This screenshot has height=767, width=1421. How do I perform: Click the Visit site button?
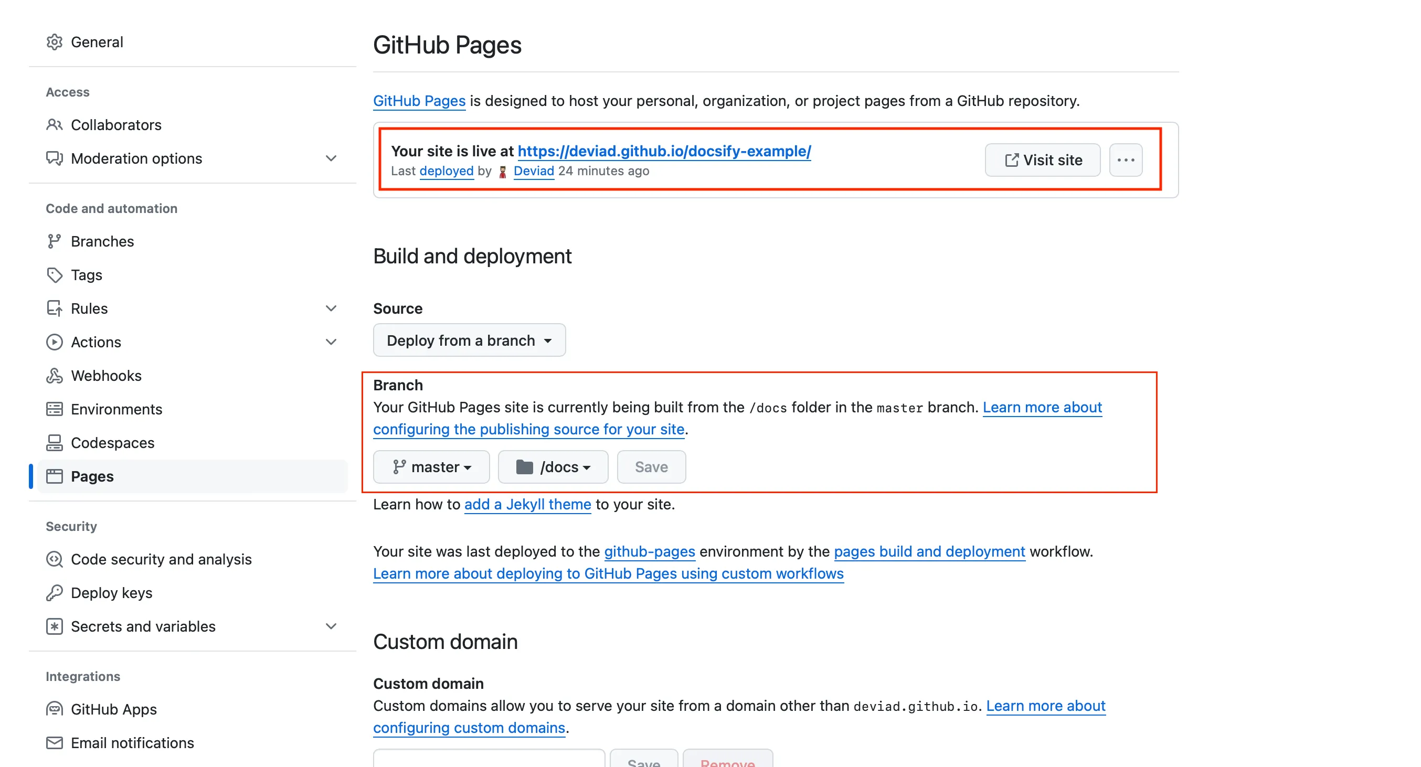pos(1042,160)
